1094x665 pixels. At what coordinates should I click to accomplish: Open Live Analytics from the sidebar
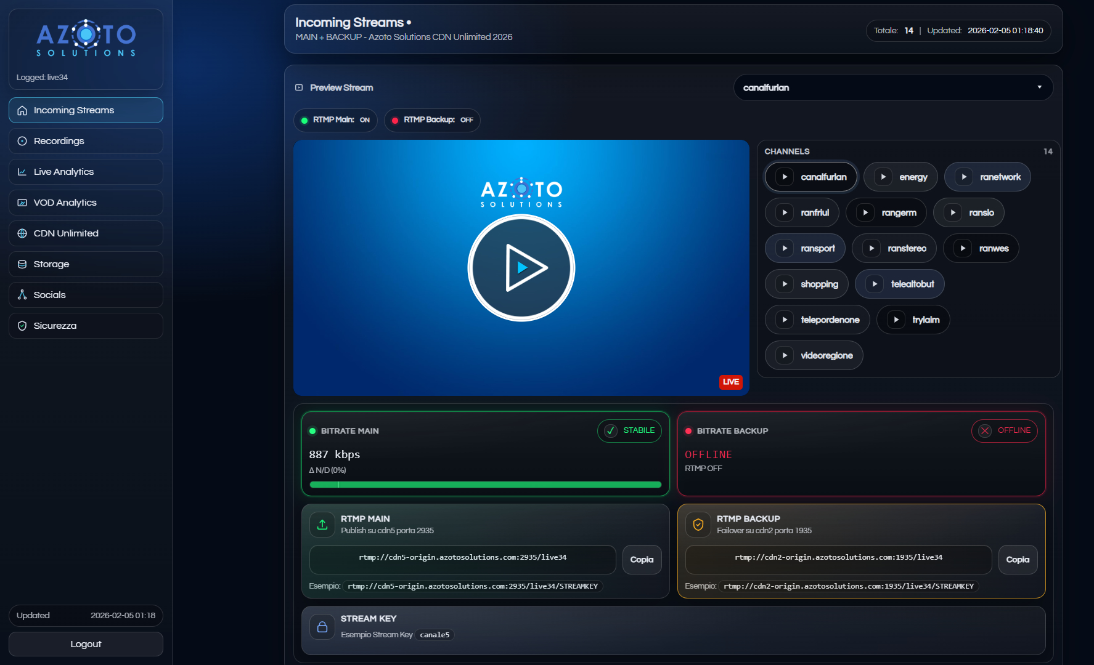tap(86, 171)
